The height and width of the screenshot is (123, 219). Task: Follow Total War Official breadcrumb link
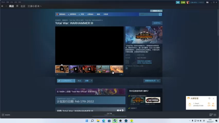click(x=76, y=20)
